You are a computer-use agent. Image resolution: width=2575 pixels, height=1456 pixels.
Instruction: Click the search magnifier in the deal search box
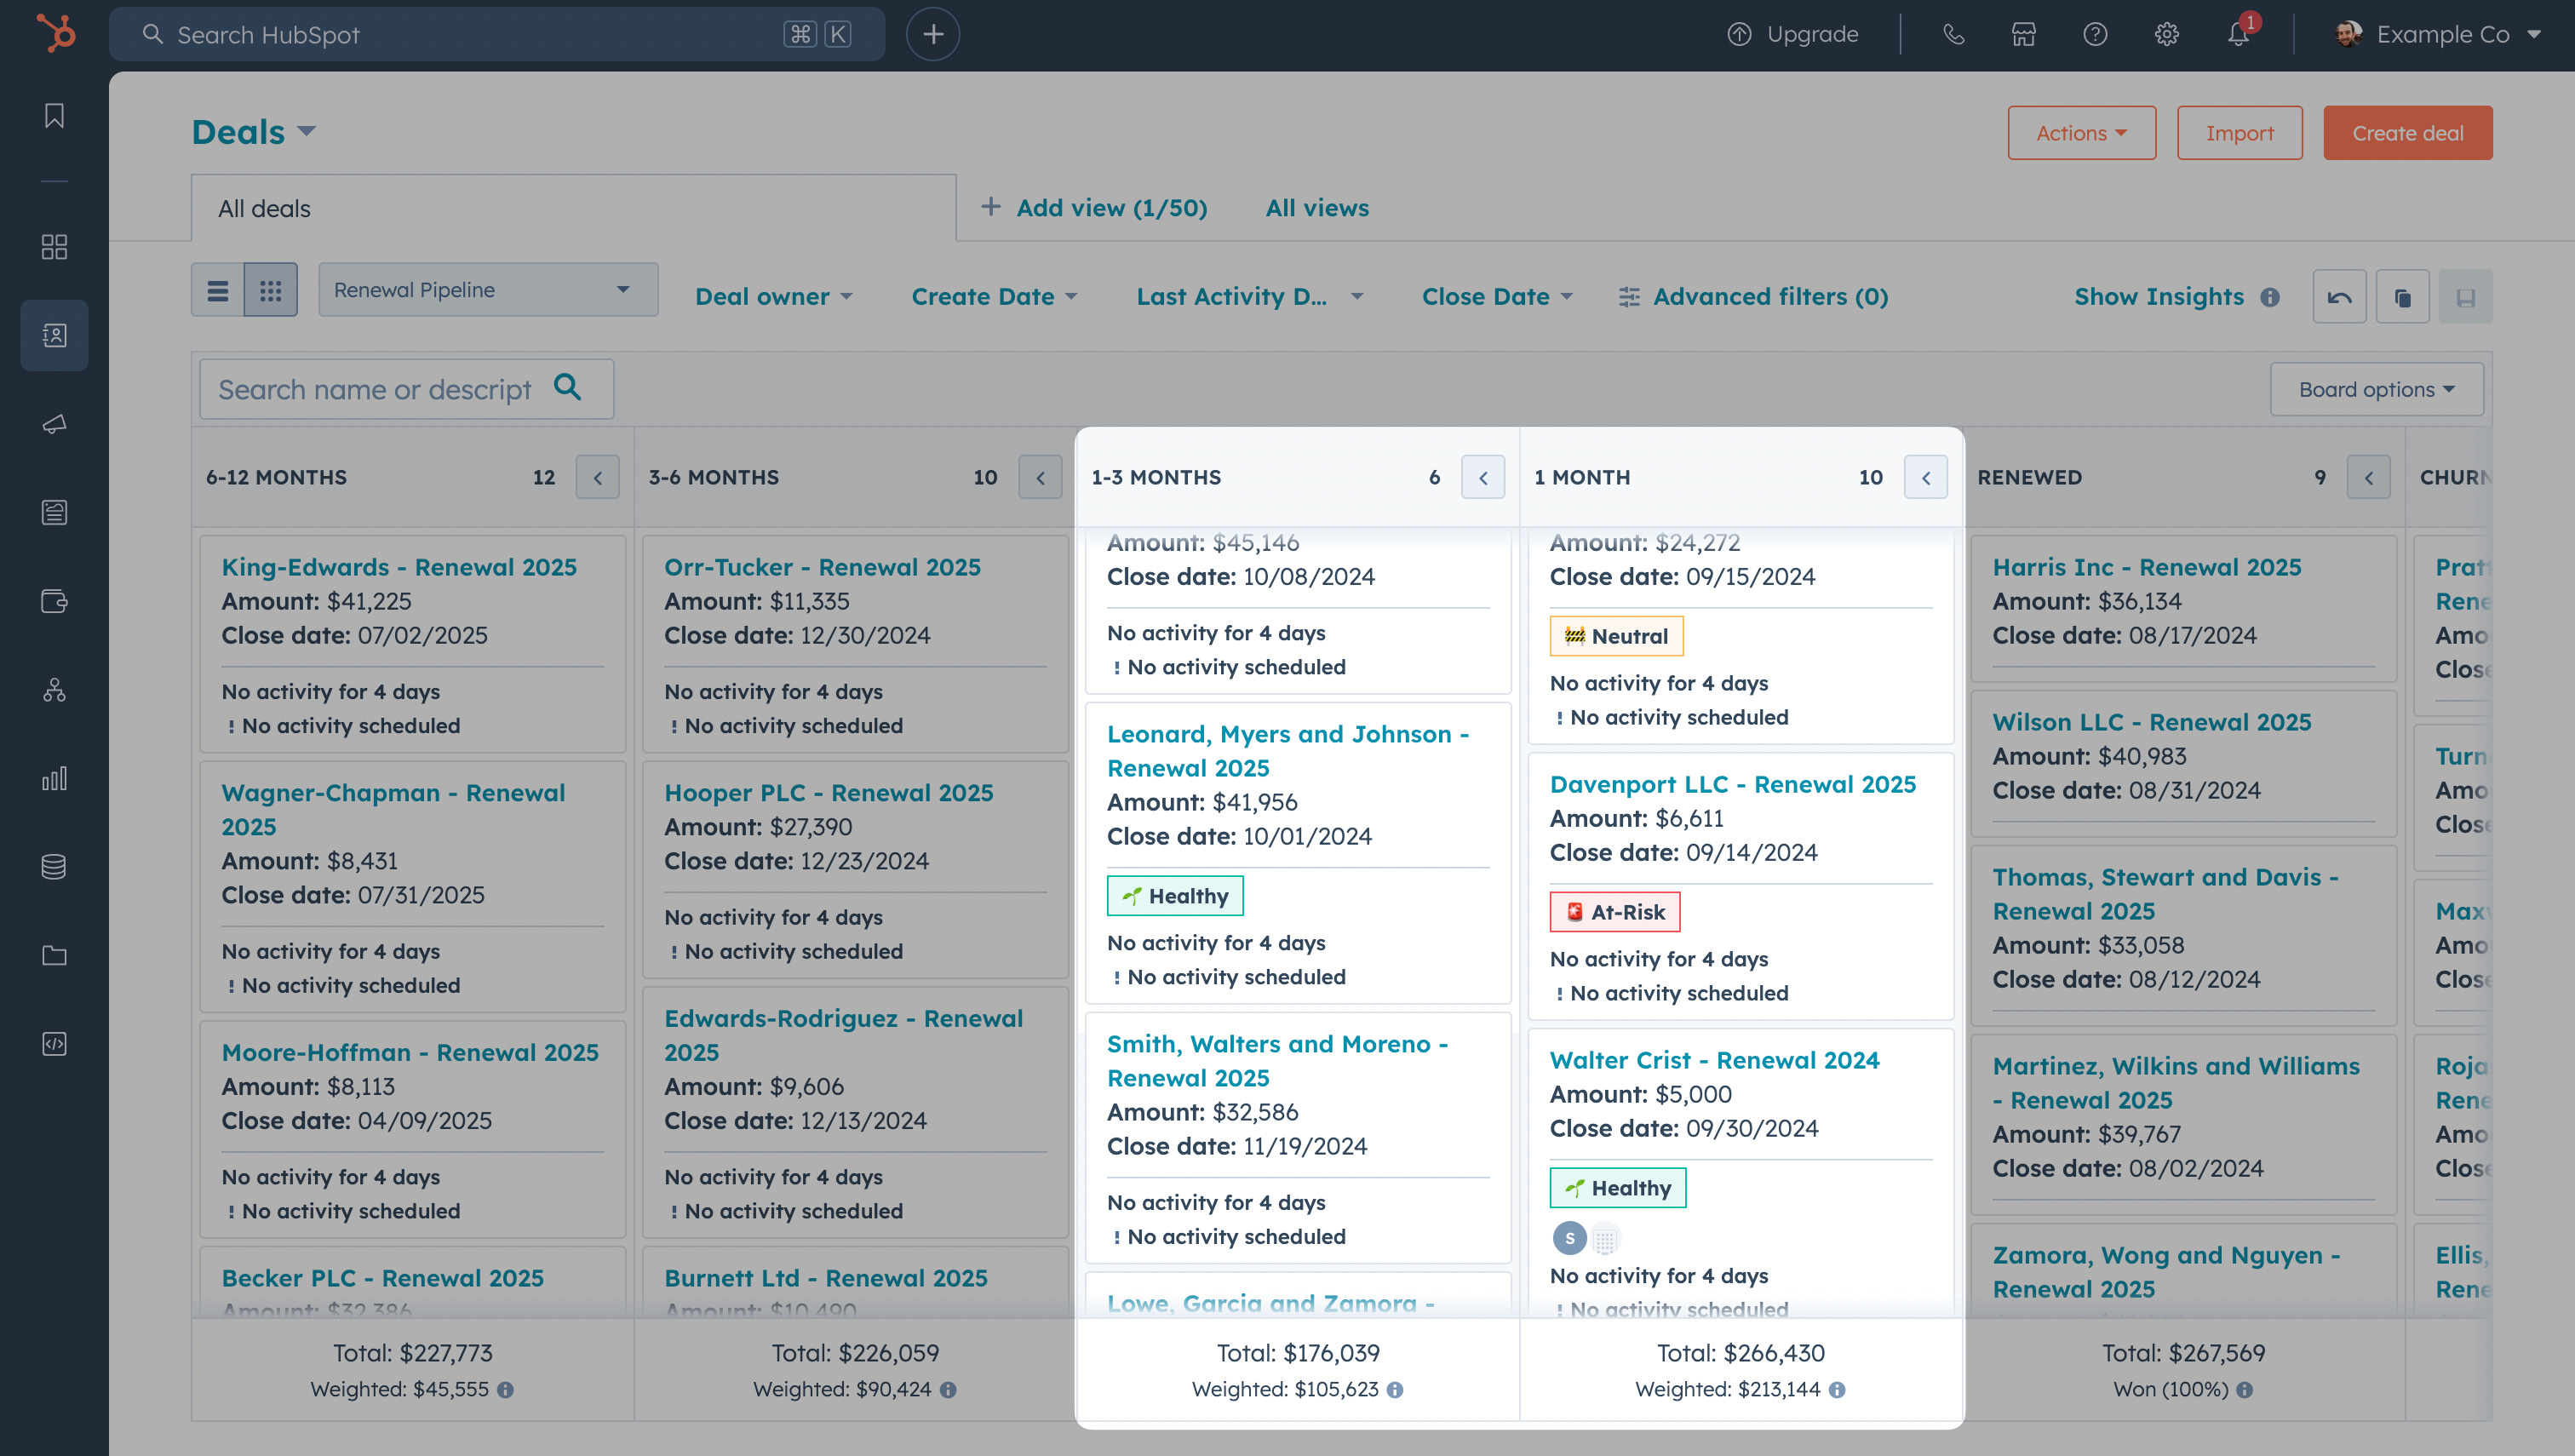click(x=568, y=387)
